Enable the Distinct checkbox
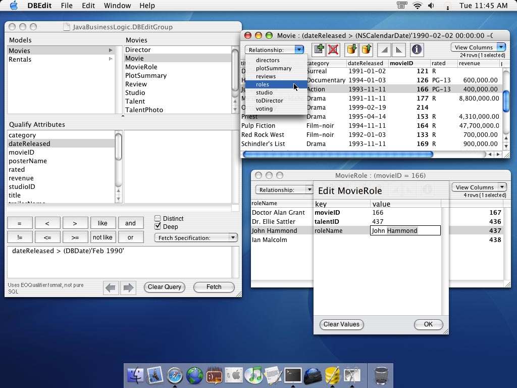This screenshot has height=388, width=517. (158, 218)
